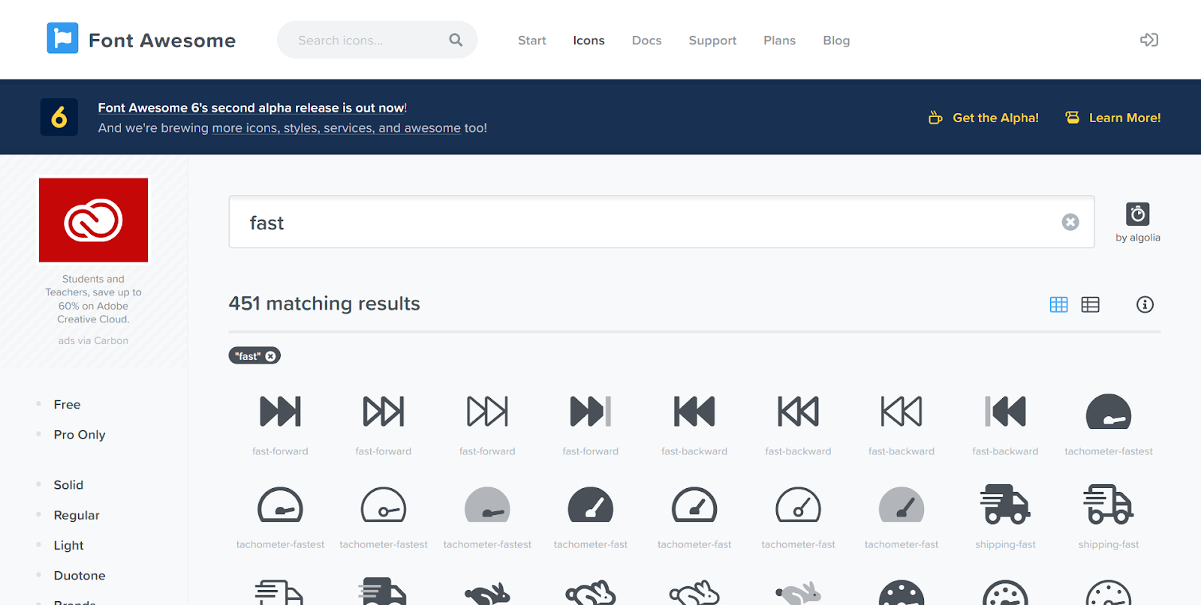
Task: Click the Font Awesome flag logo
Action: click(62, 38)
